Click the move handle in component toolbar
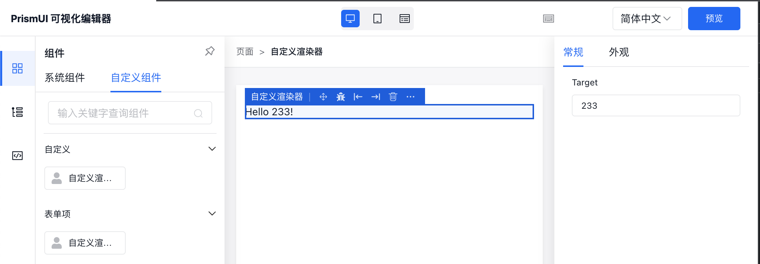This screenshot has height=264, width=760. coord(323,97)
